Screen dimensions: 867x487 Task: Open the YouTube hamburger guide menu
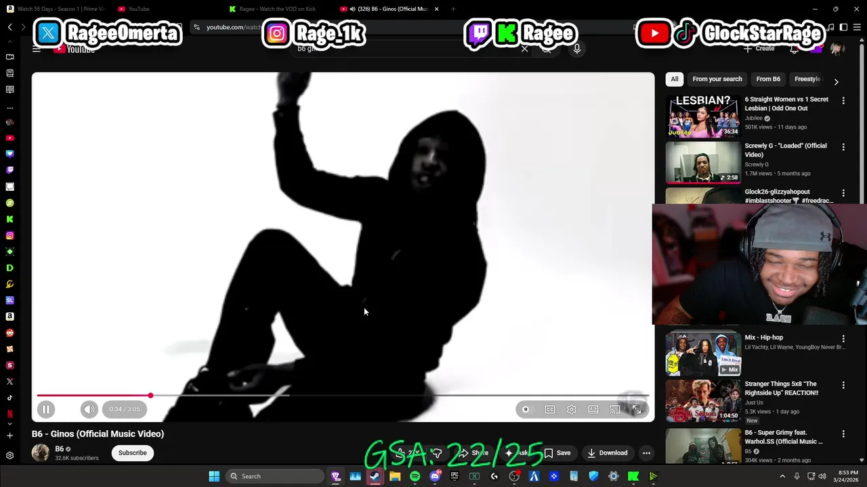(x=37, y=49)
